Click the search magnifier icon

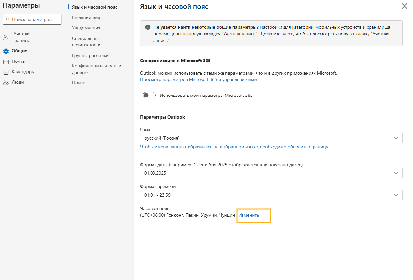[8, 20]
